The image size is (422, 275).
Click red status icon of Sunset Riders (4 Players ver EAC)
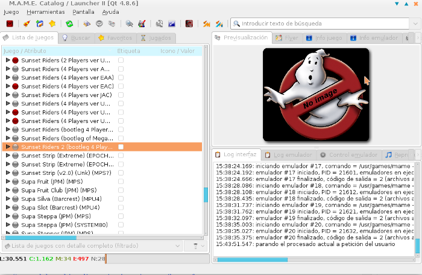pos(15,86)
